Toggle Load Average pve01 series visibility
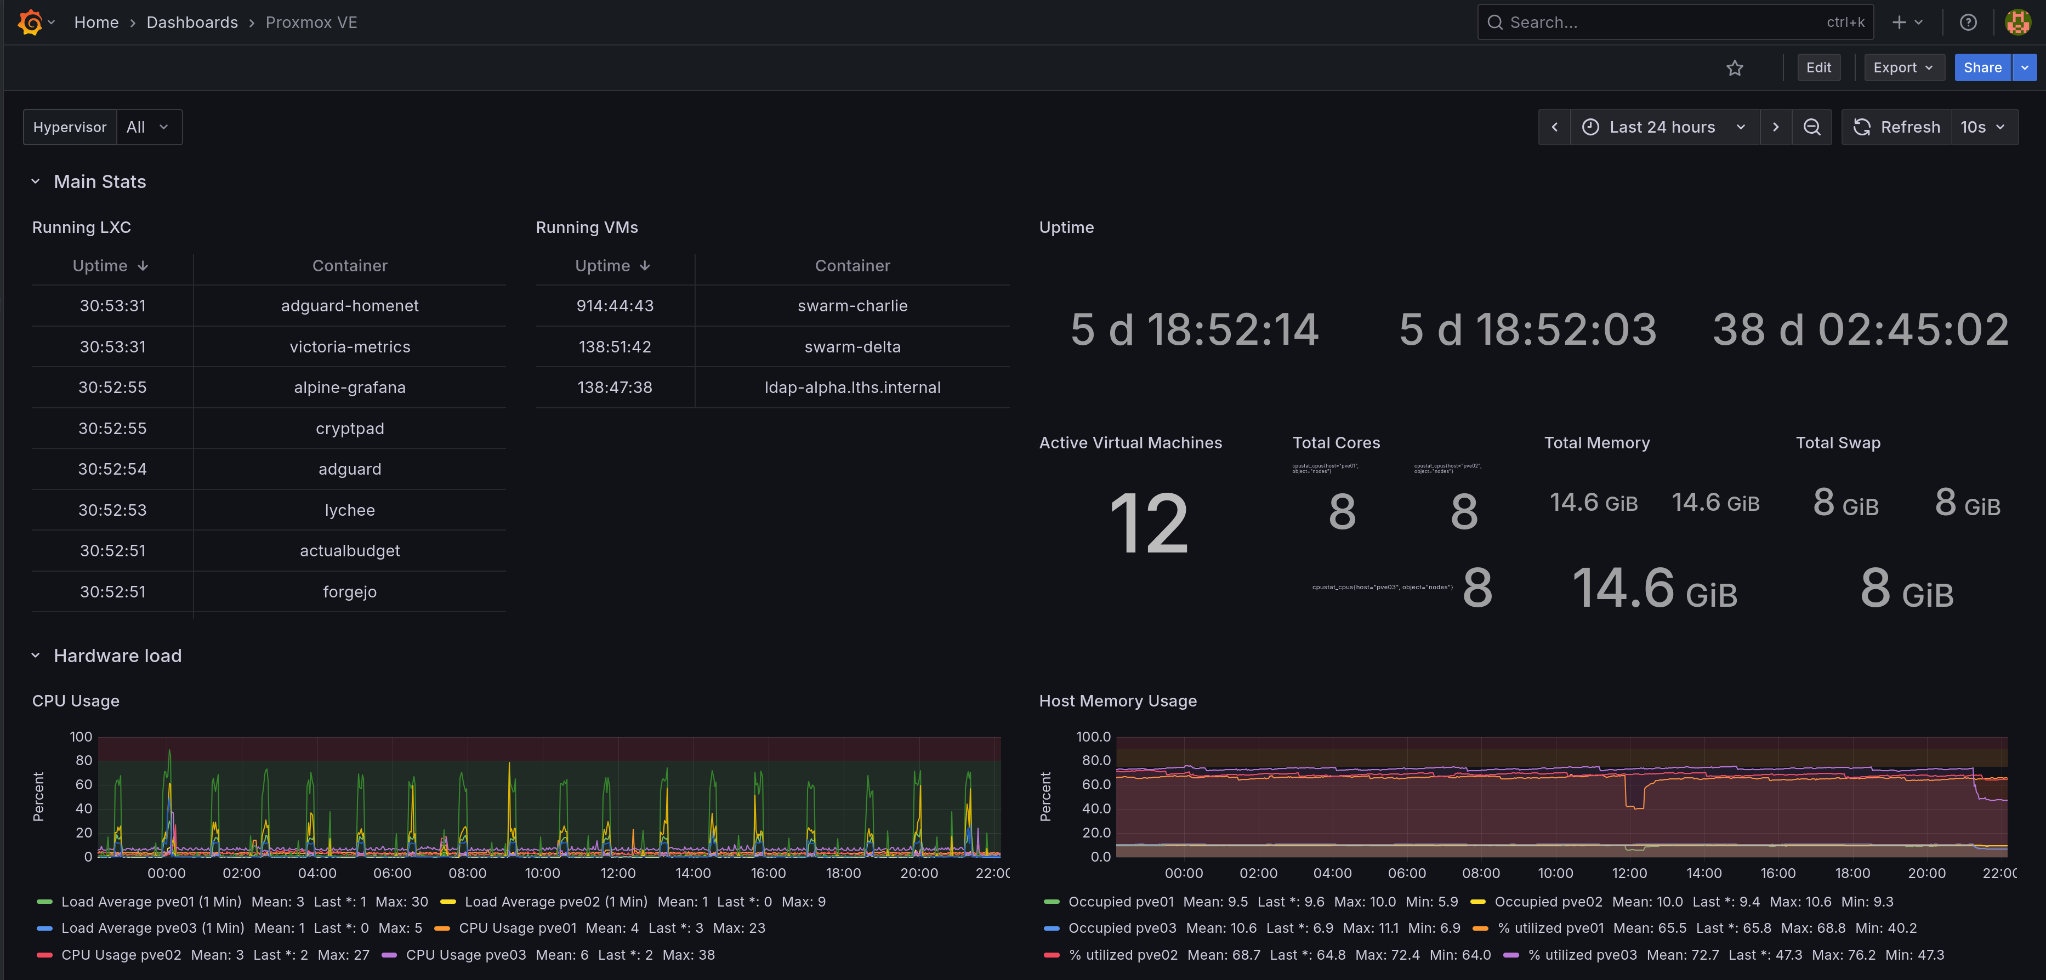This screenshot has height=980, width=2046. [151, 902]
